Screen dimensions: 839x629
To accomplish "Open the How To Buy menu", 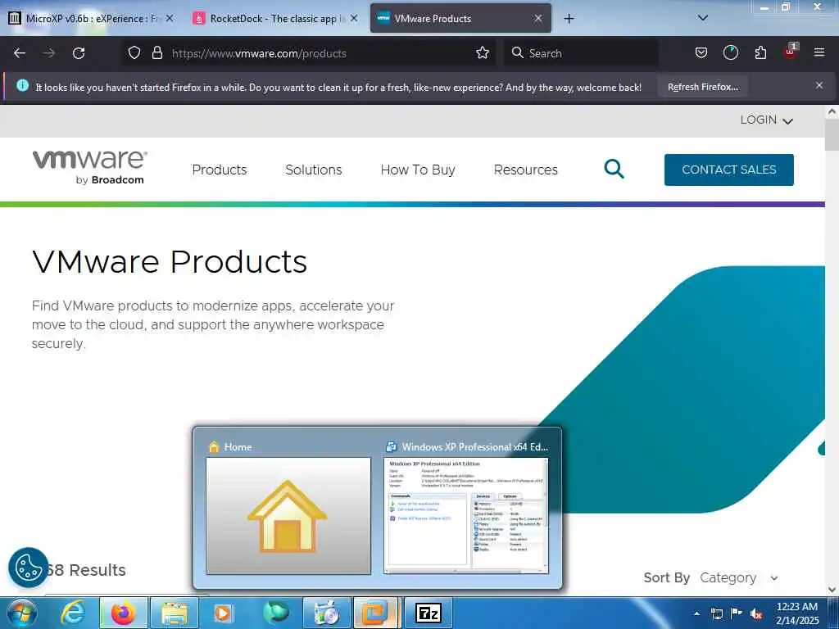I will [418, 170].
